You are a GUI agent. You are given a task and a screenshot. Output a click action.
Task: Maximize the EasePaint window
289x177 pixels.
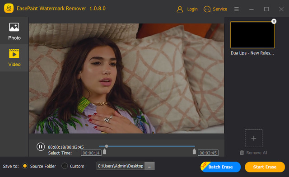pos(266,9)
